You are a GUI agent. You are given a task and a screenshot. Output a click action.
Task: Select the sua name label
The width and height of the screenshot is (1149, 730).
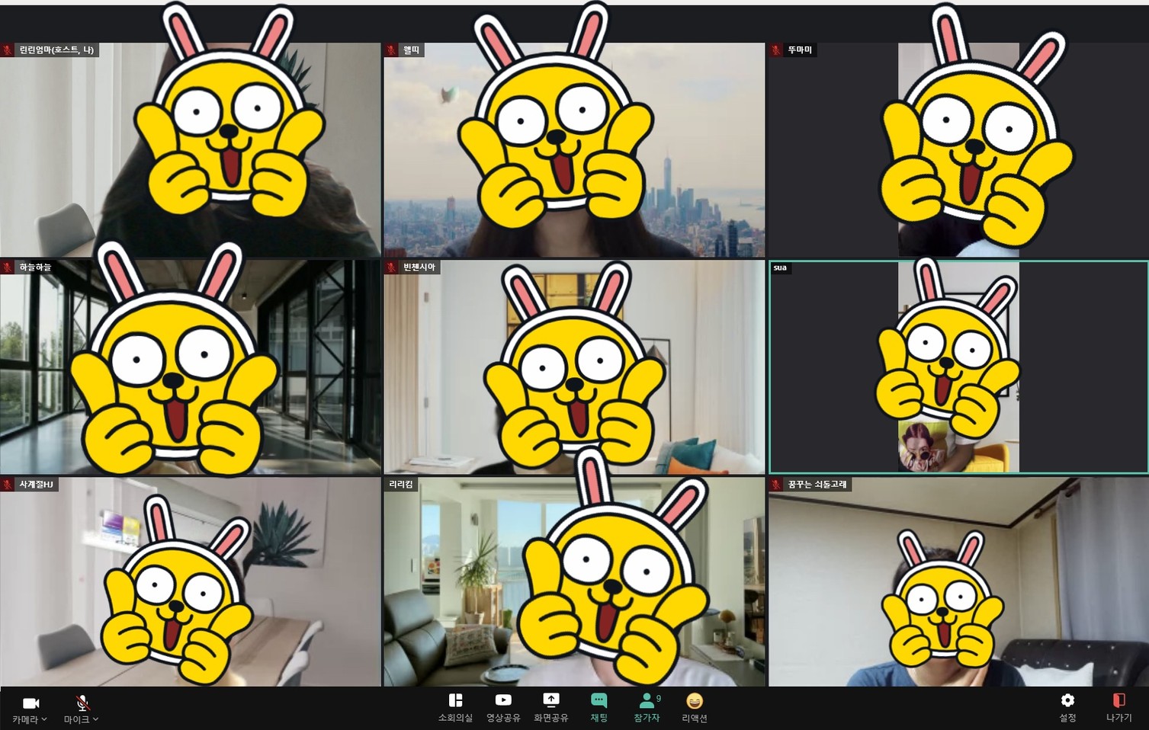point(780,267)
